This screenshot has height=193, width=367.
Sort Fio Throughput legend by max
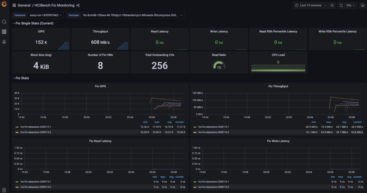[329, 122]
